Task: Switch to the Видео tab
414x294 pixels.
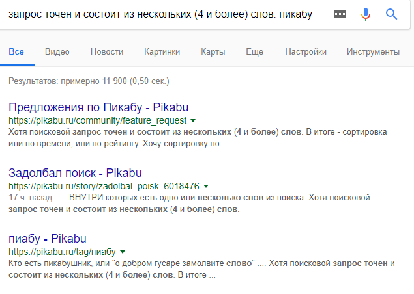Action: pos(57,51)
